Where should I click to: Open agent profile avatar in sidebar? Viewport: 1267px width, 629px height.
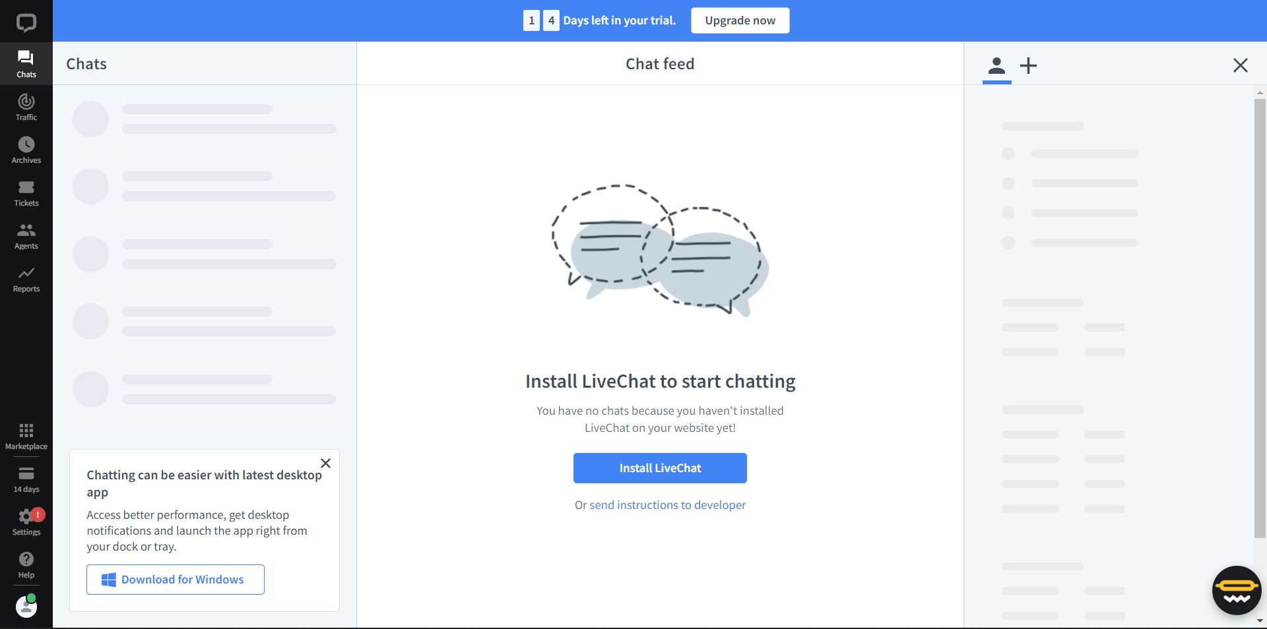click(26, 606)
